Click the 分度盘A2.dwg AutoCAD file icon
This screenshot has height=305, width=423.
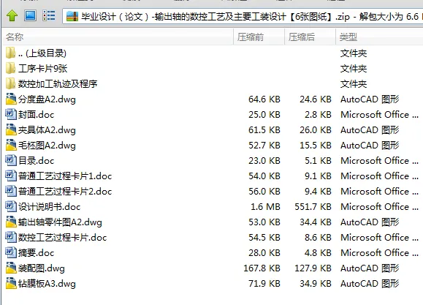pyautogui.click(x=11, y=99)
